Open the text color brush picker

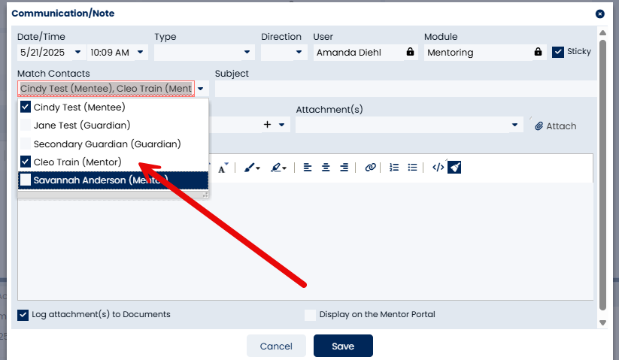252,168
